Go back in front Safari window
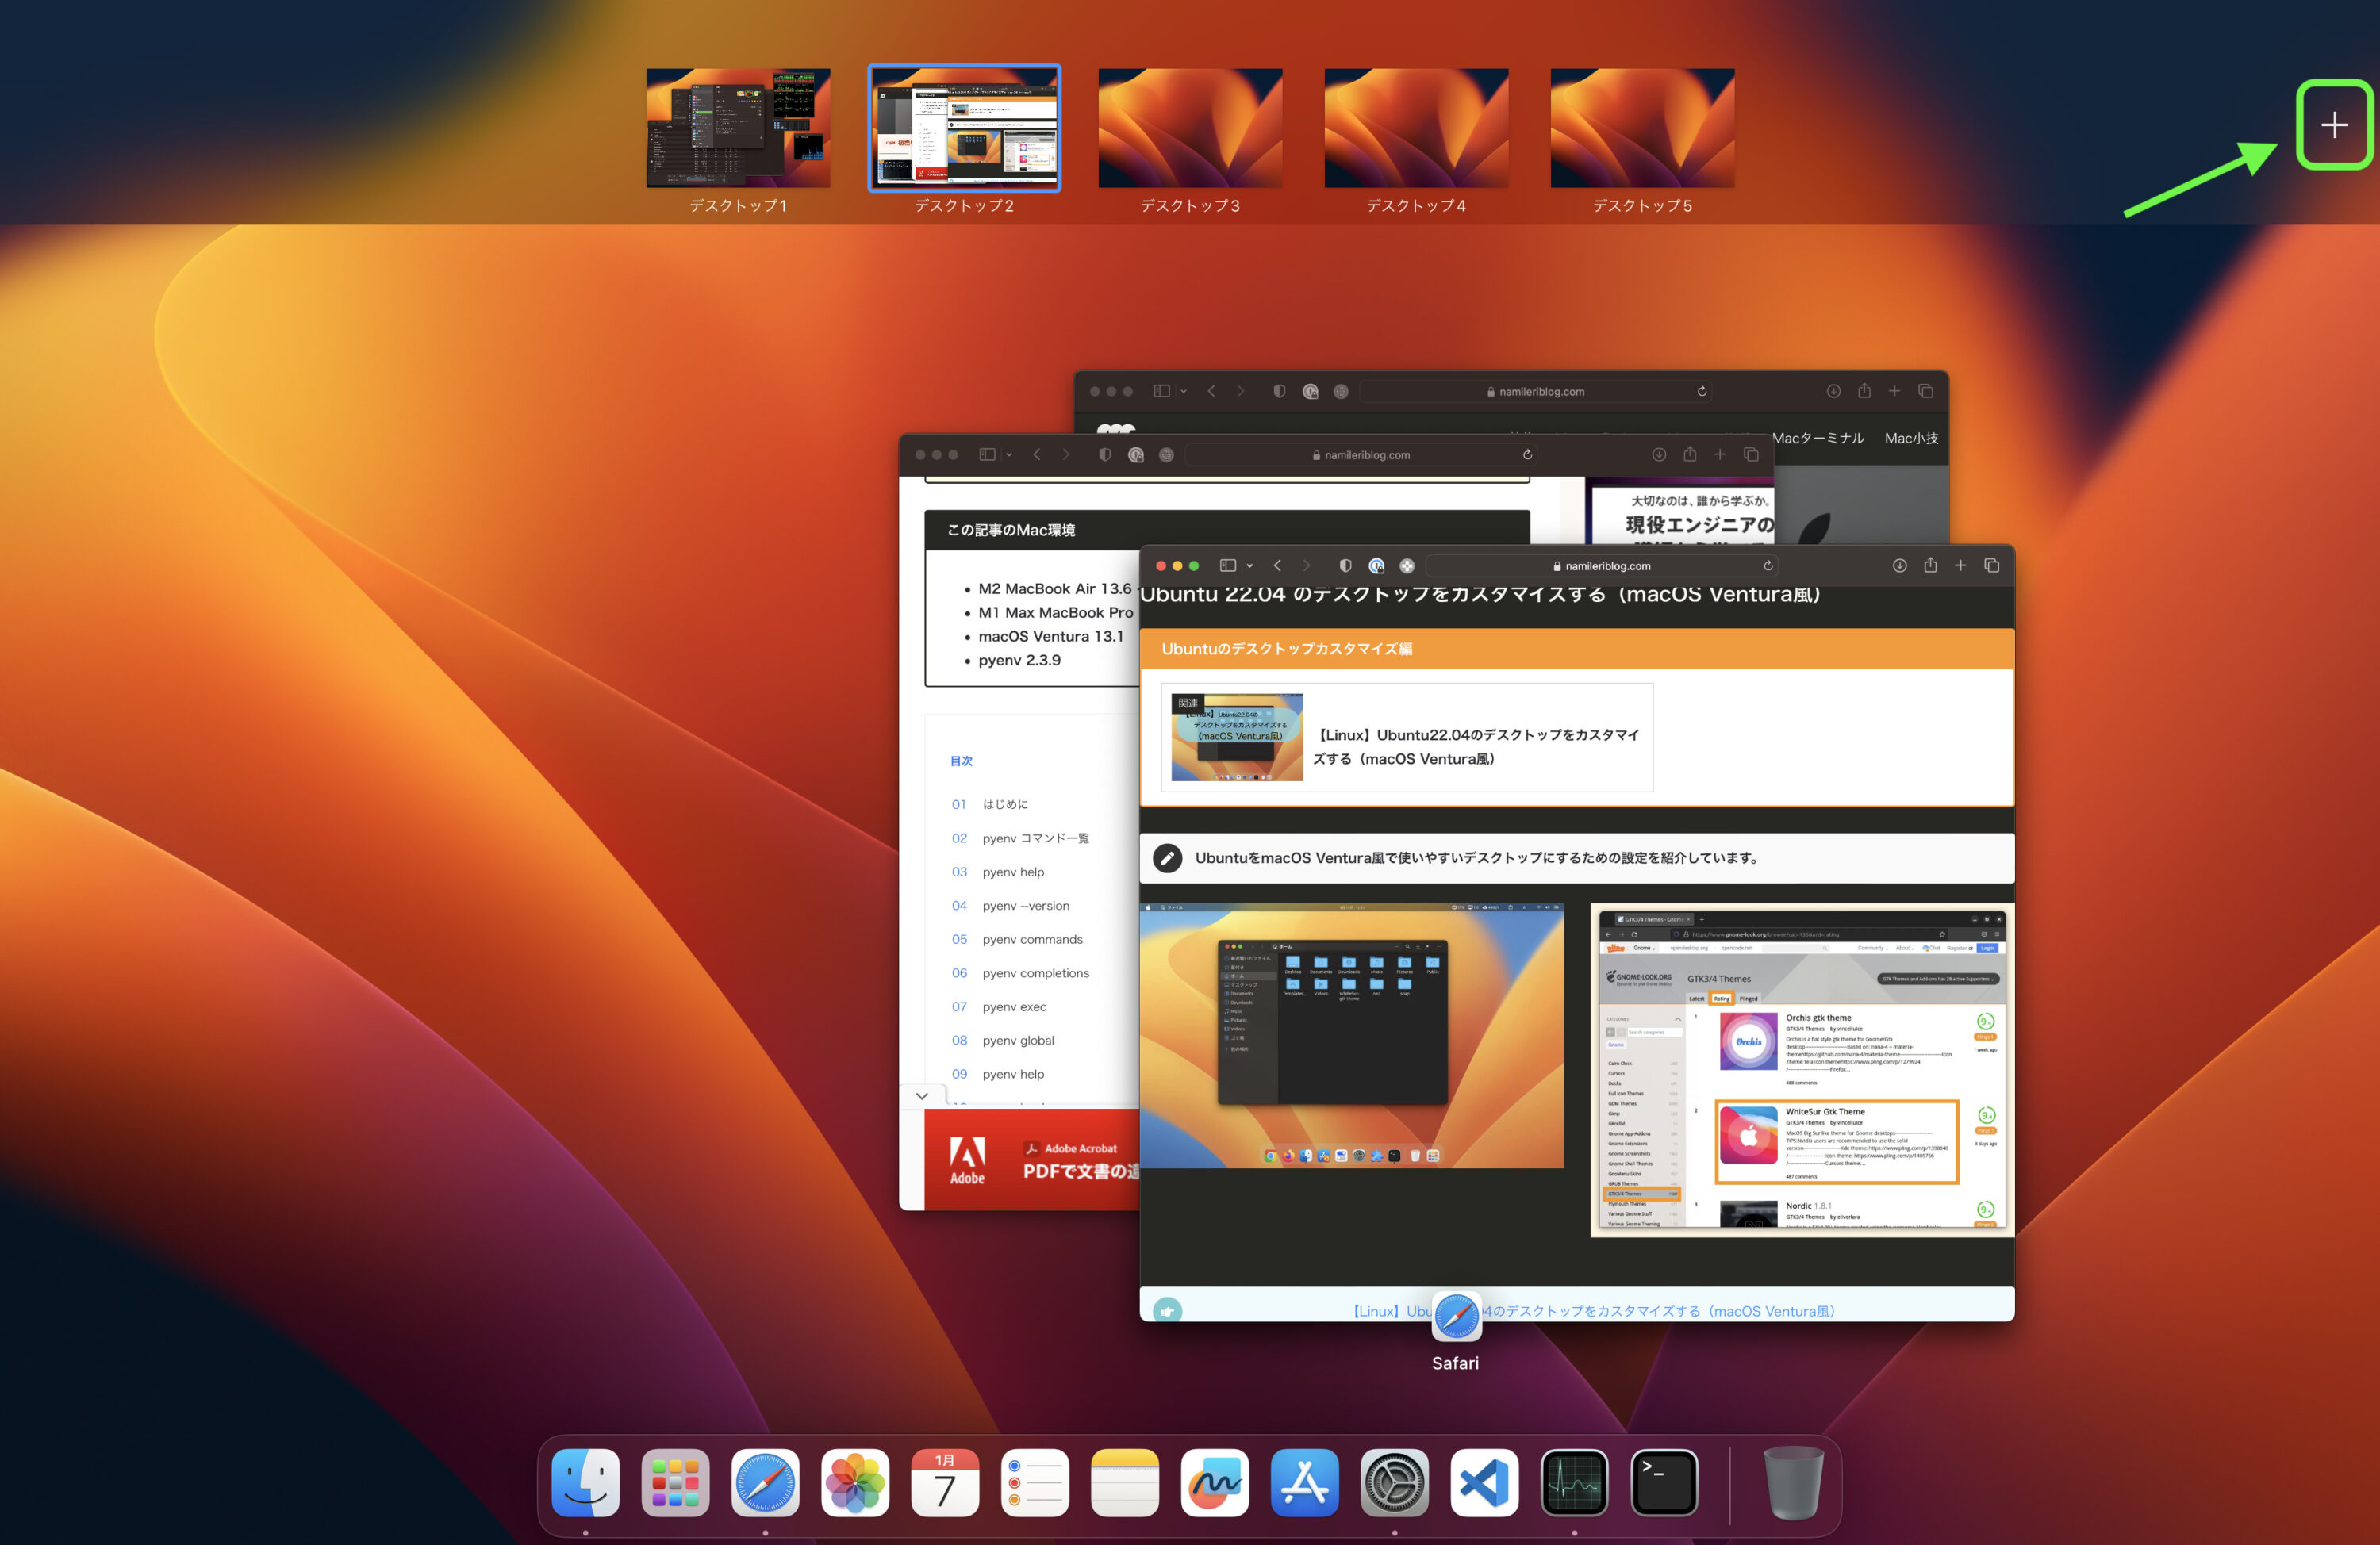Image resolution: width=2380 pixels, height=1545 pixels. click(1277, 566)
